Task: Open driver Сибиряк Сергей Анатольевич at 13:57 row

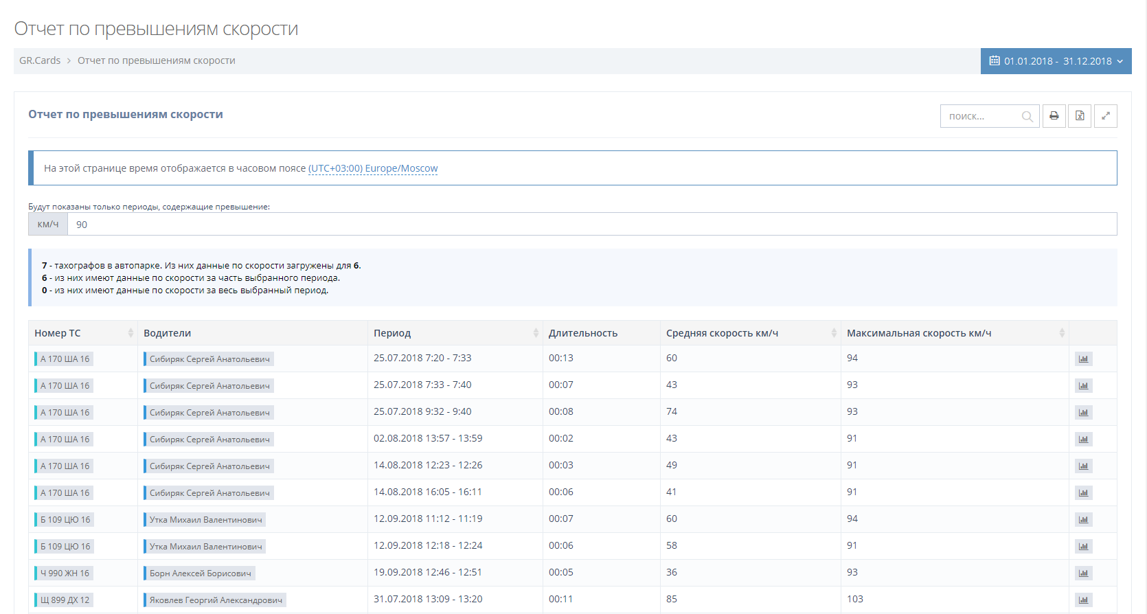Action: (x=209, y=440)
